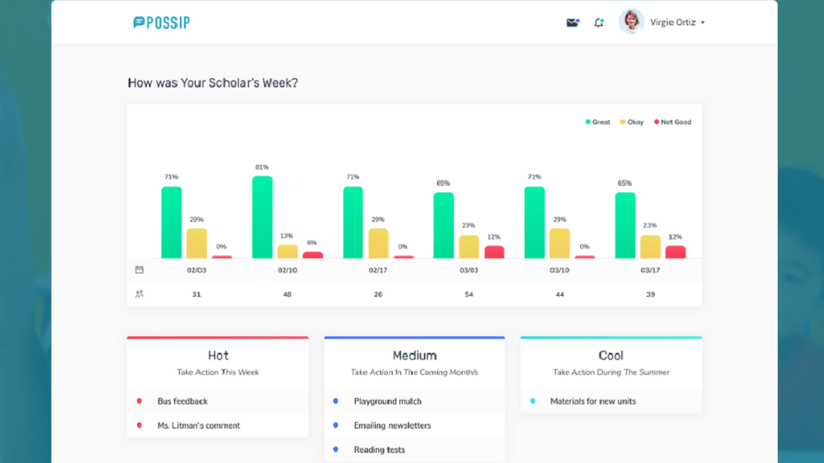This screenshot has height=463, width=824.
Task: Toggle the Great legend item
Action: 598,122
